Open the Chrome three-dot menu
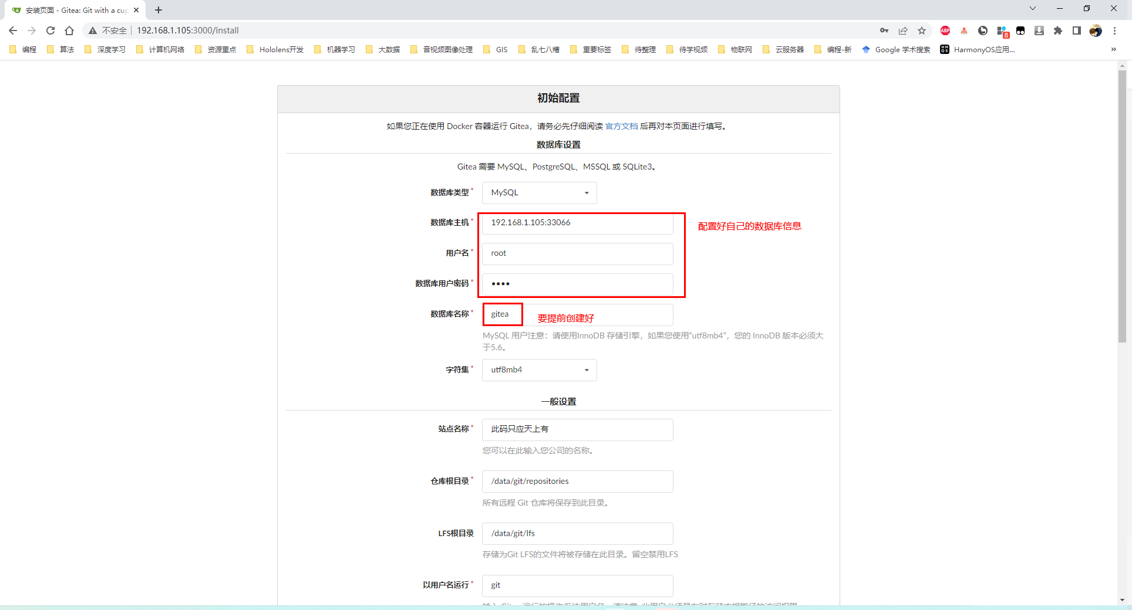Image resolution: width=1132 pixels, height=610 pixels. (x=1114, y=30)
